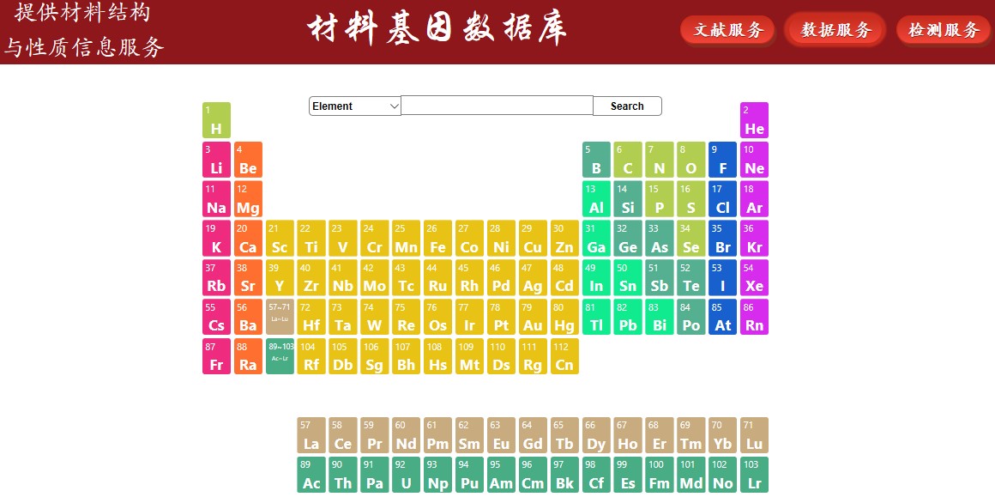
Task: Go to 检测服务 page
Action: (943, 30)
